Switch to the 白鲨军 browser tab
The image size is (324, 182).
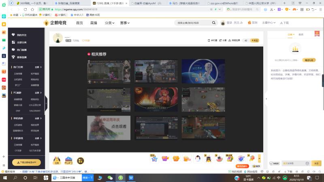pos(147,3)
